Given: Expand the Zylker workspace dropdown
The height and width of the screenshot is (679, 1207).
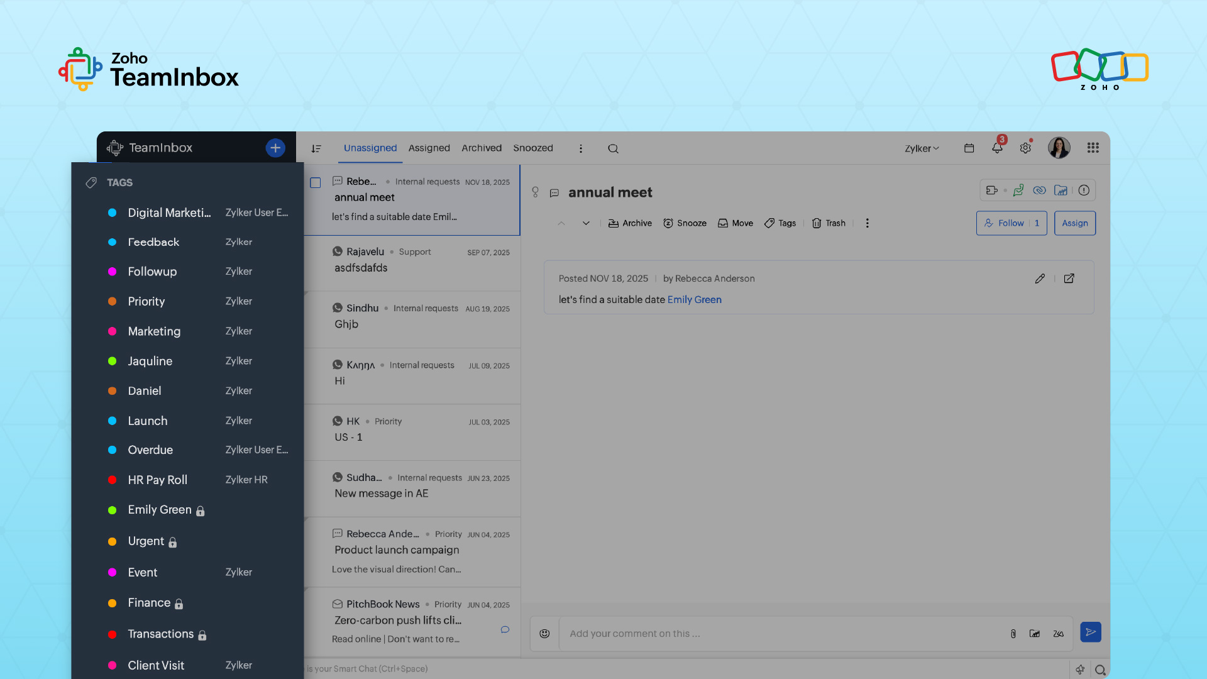Looking at the screenshot, I should [x=922, y=149].
